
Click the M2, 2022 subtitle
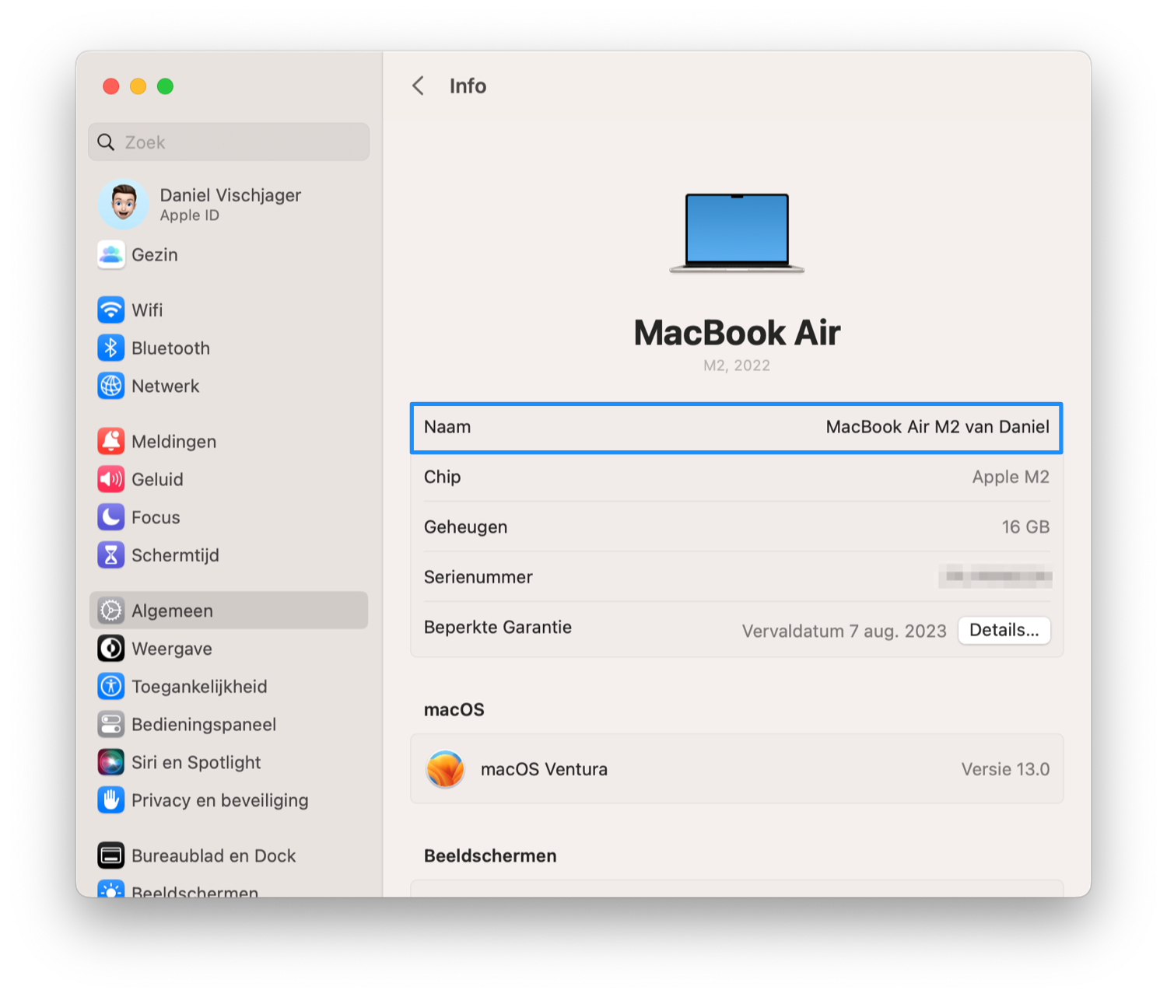pyautogui.click(x=737, y=366)
